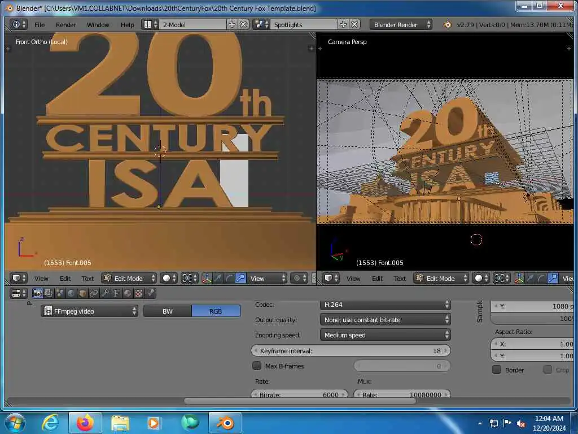Toggle 3D manipulator in left viewport
Viewport: 578px width, 434px height.
coord(207,278)
